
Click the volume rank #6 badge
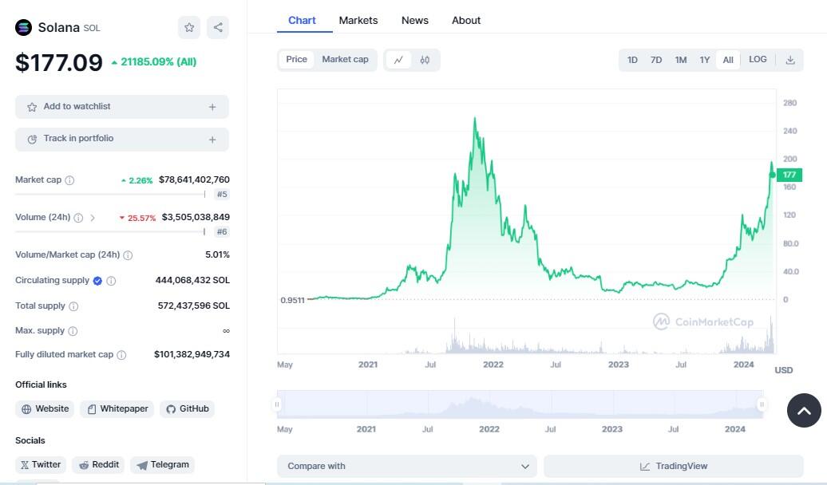[x=222, y=232]
